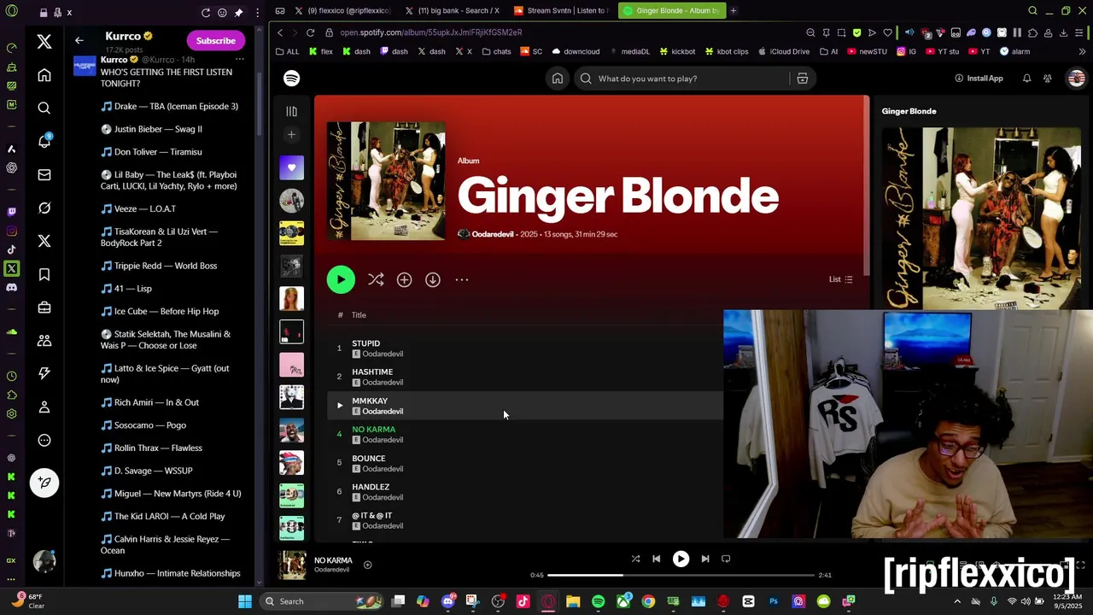The height and width of the screenshot is (615, 1093).
Task: Open the 'chats' bookmarks folder
Action: pyautogui.click(x=496, y=51)
